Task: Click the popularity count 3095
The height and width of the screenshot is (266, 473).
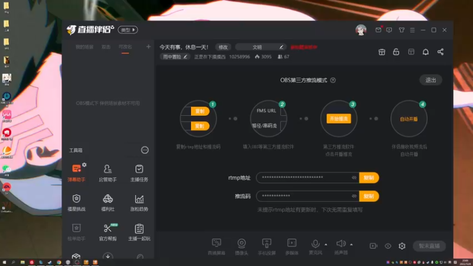Action: [263, 57]
